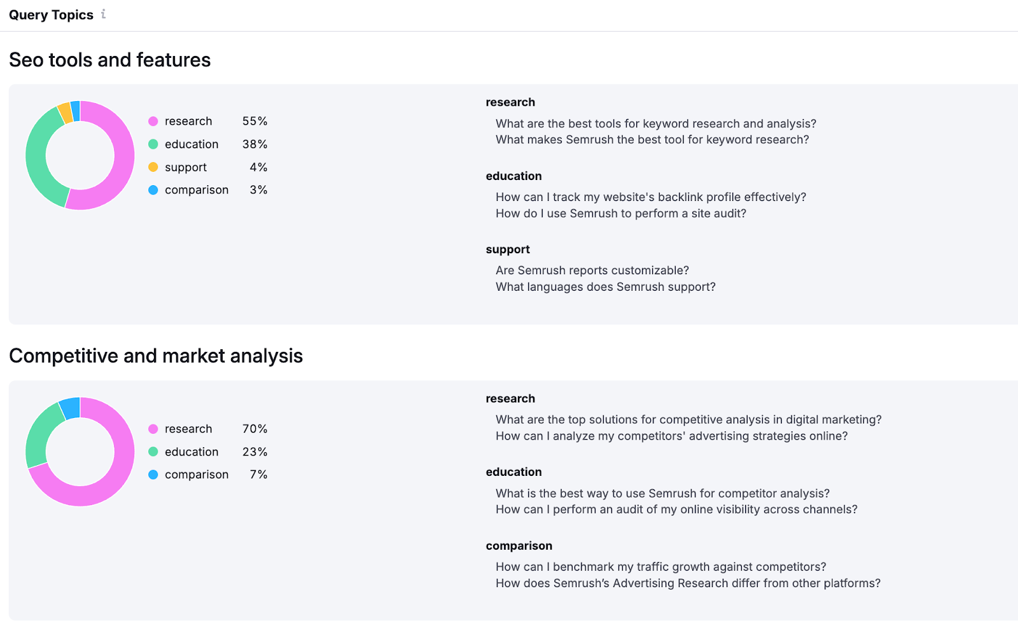Open query about tracking website's backlink profile
1018x640 pixels.
(x=650, y=197)
